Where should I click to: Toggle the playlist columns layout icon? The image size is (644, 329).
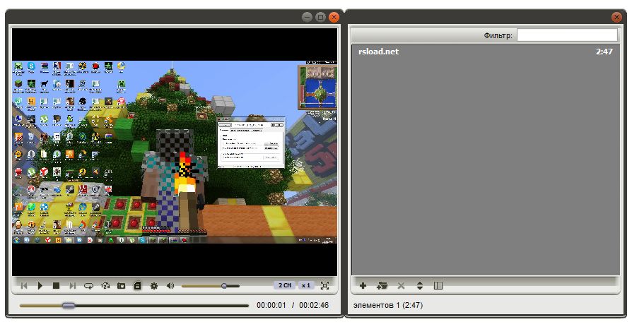(438, 285)
